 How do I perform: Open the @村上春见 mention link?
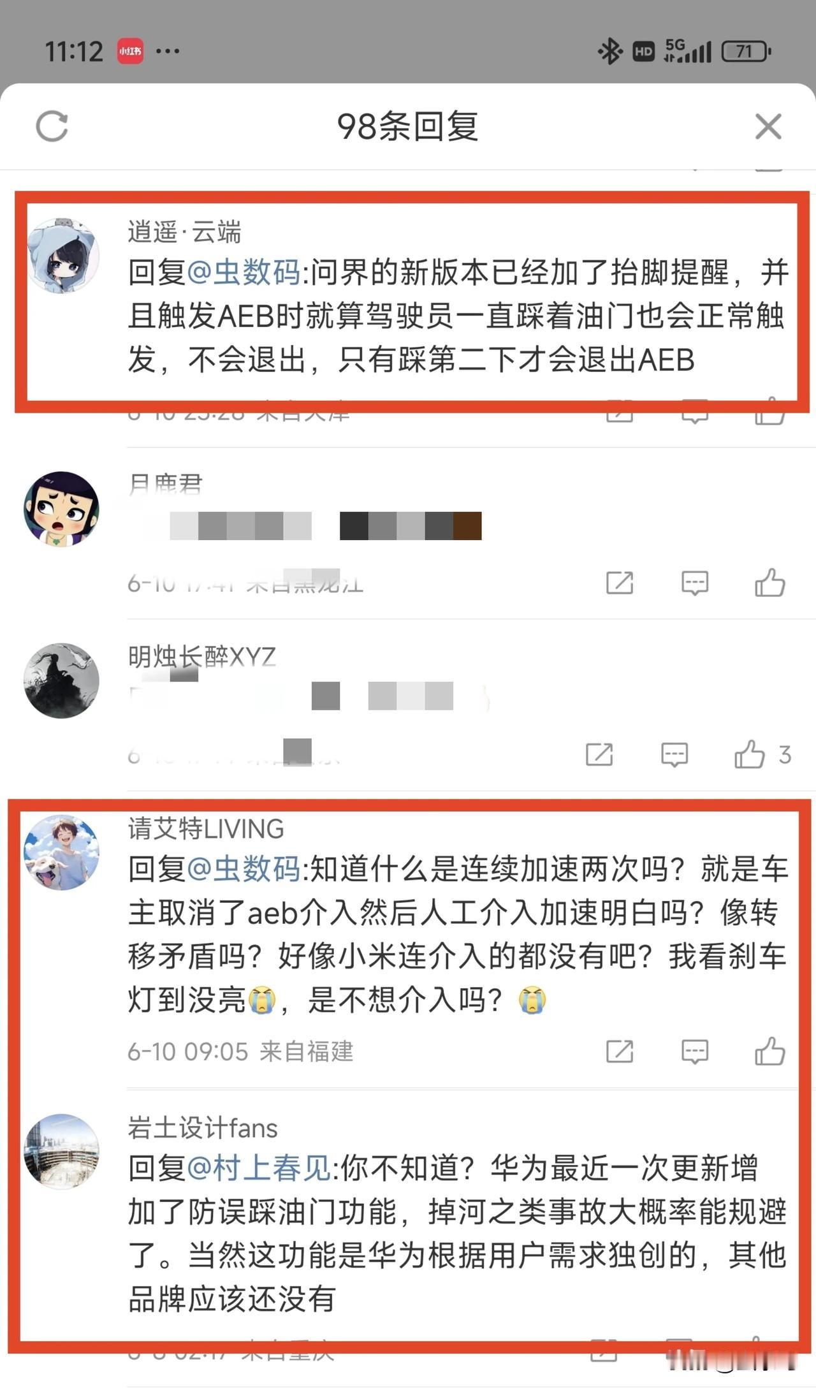[x=259, y=1168]
